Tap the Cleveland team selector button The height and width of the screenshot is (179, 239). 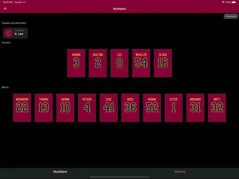pyautogui.click(x=231, y=16)
